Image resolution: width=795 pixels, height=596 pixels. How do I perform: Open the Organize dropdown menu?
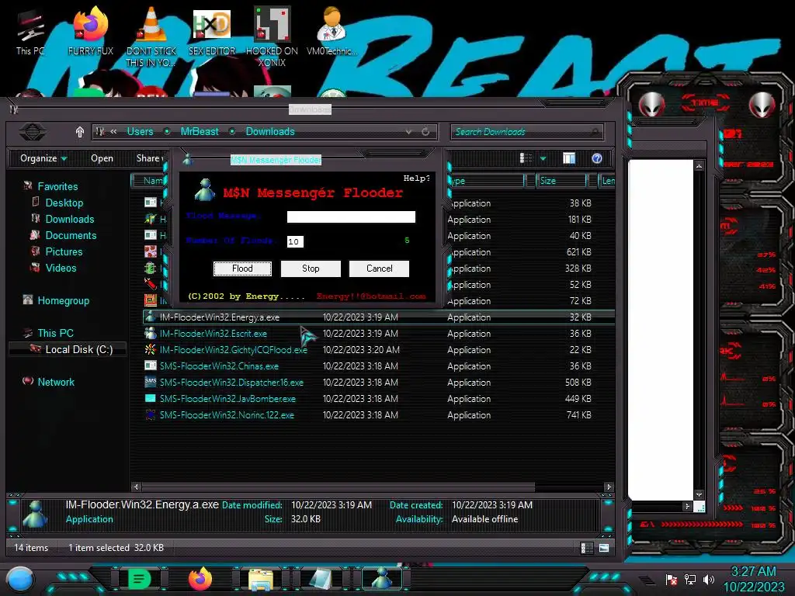(43, 158)
